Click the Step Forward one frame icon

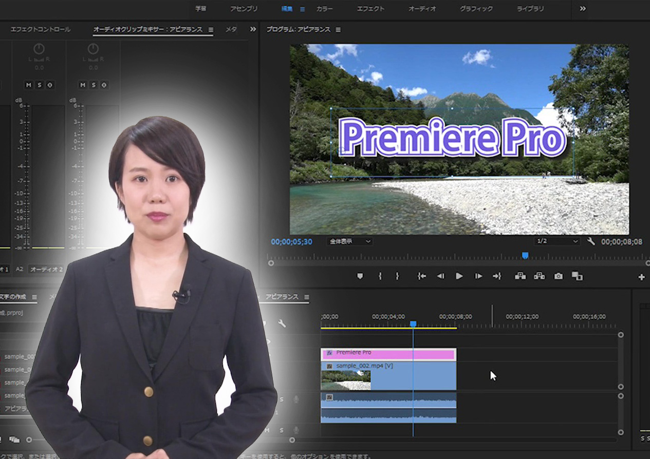pos(478,276)
